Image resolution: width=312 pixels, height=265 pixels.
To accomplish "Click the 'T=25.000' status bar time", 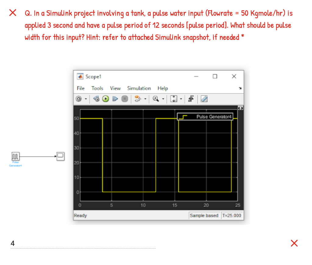I will pos(232,215).
